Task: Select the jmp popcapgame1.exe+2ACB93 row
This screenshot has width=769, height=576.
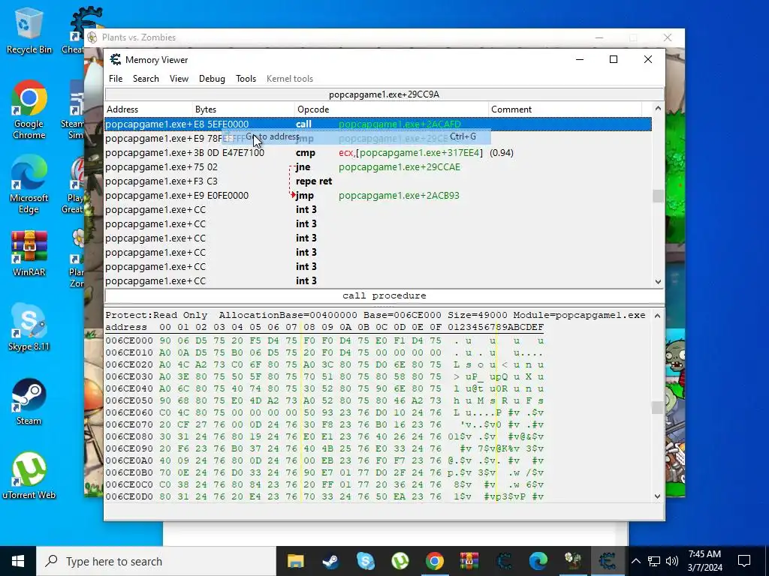Action: point(378,196)
